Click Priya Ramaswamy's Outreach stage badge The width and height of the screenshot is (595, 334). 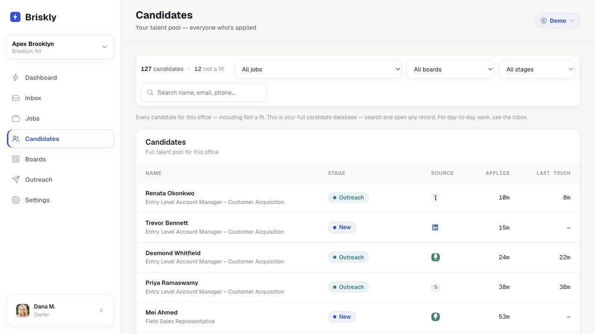point(348,287)
